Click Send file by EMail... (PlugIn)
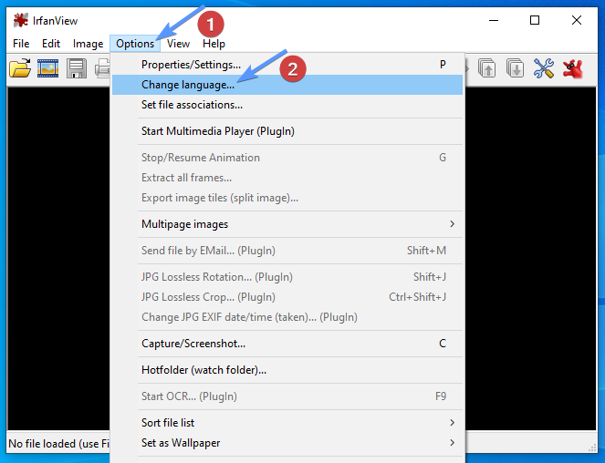This screenshot has width=605, height=463. [287, 251]
